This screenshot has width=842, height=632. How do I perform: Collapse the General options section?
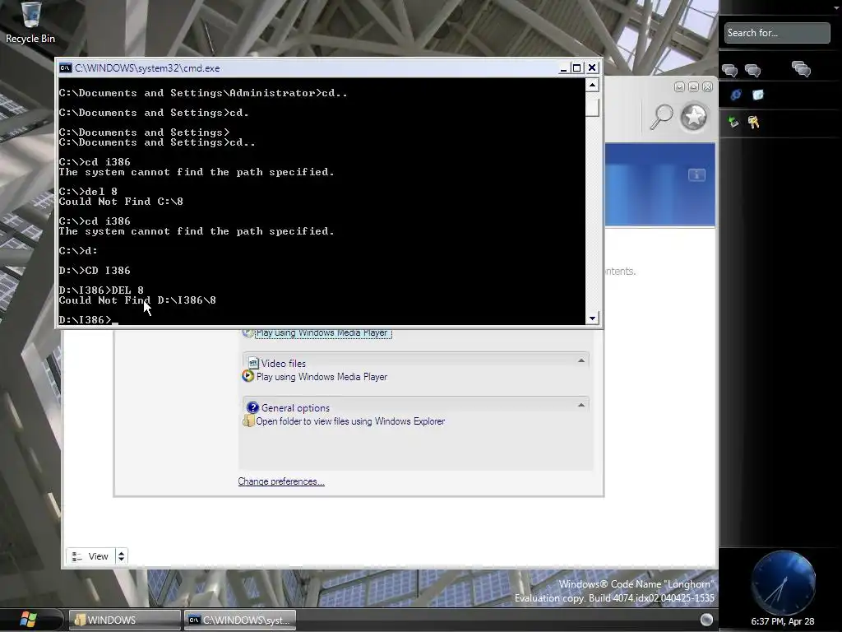point(581,405)
